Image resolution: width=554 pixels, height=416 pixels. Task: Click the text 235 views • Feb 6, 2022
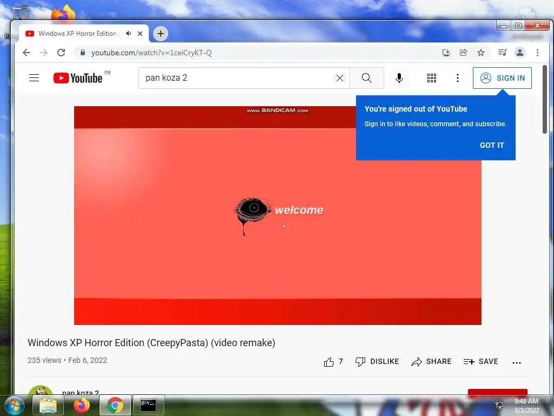tap(67, 360)
